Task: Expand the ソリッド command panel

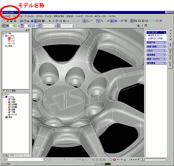Action: point(156,51)
